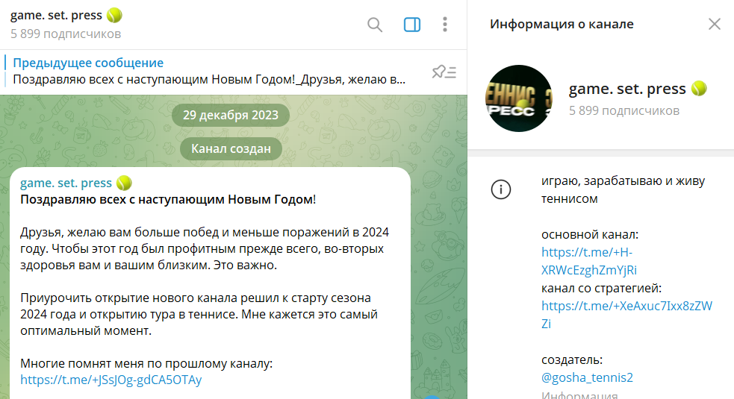734x399 pixels.
Task: Click tennis ball emoji in message sender name
Action: [x=124, y=183]
